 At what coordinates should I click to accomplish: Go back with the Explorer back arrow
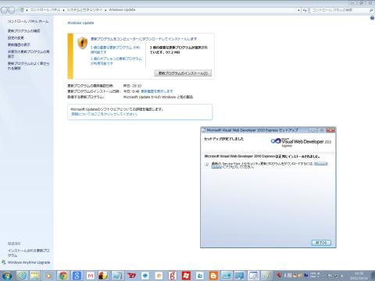[5, 10]
